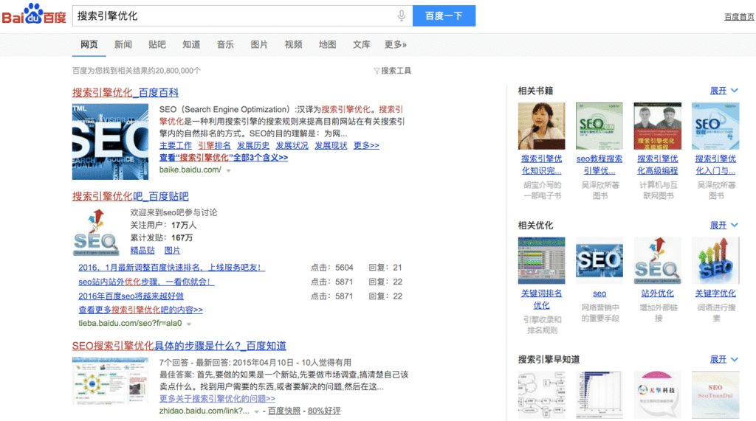The height and width of the screenshot is (421, 756).
Task: Click 关键字优化 text link
Action: [x=715, y=293]
